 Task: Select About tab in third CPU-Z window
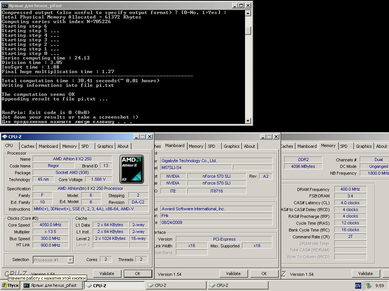381,146
